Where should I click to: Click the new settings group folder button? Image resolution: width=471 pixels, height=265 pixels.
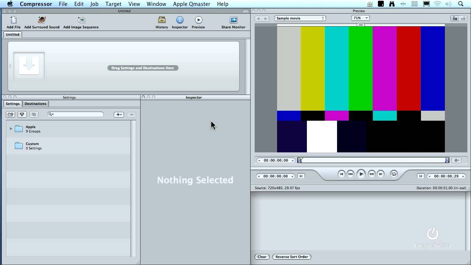point(10,114)
